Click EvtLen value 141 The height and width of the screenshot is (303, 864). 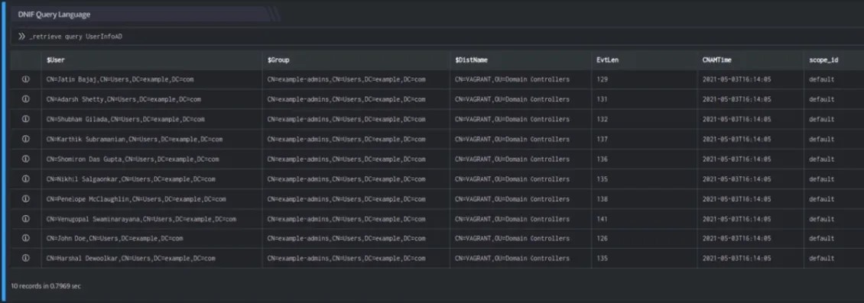tap(602, 219)
